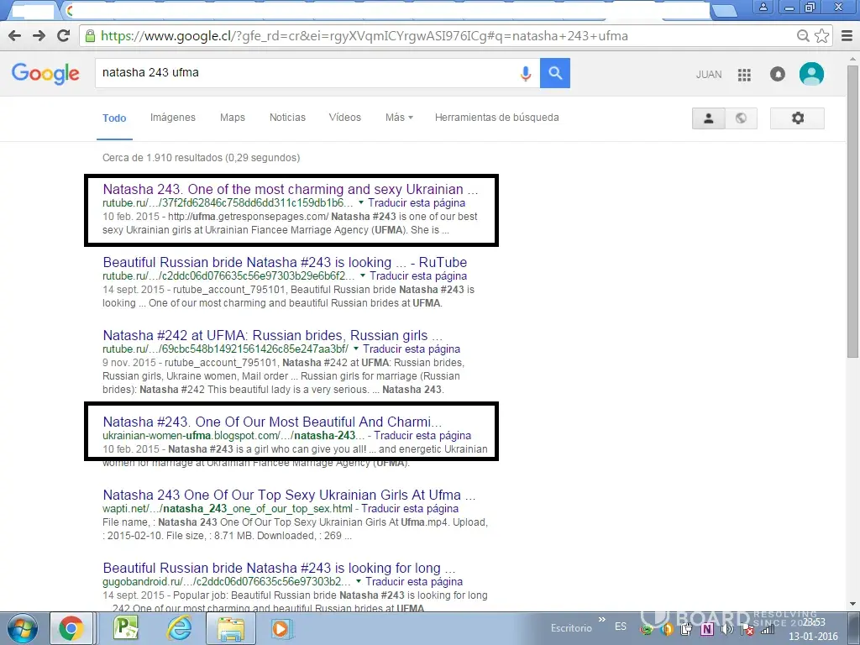Image resolution: width=860 pixels, height=645 pixels.
Task: Switch to the Vídeos tab
Action: pos(344,118)
